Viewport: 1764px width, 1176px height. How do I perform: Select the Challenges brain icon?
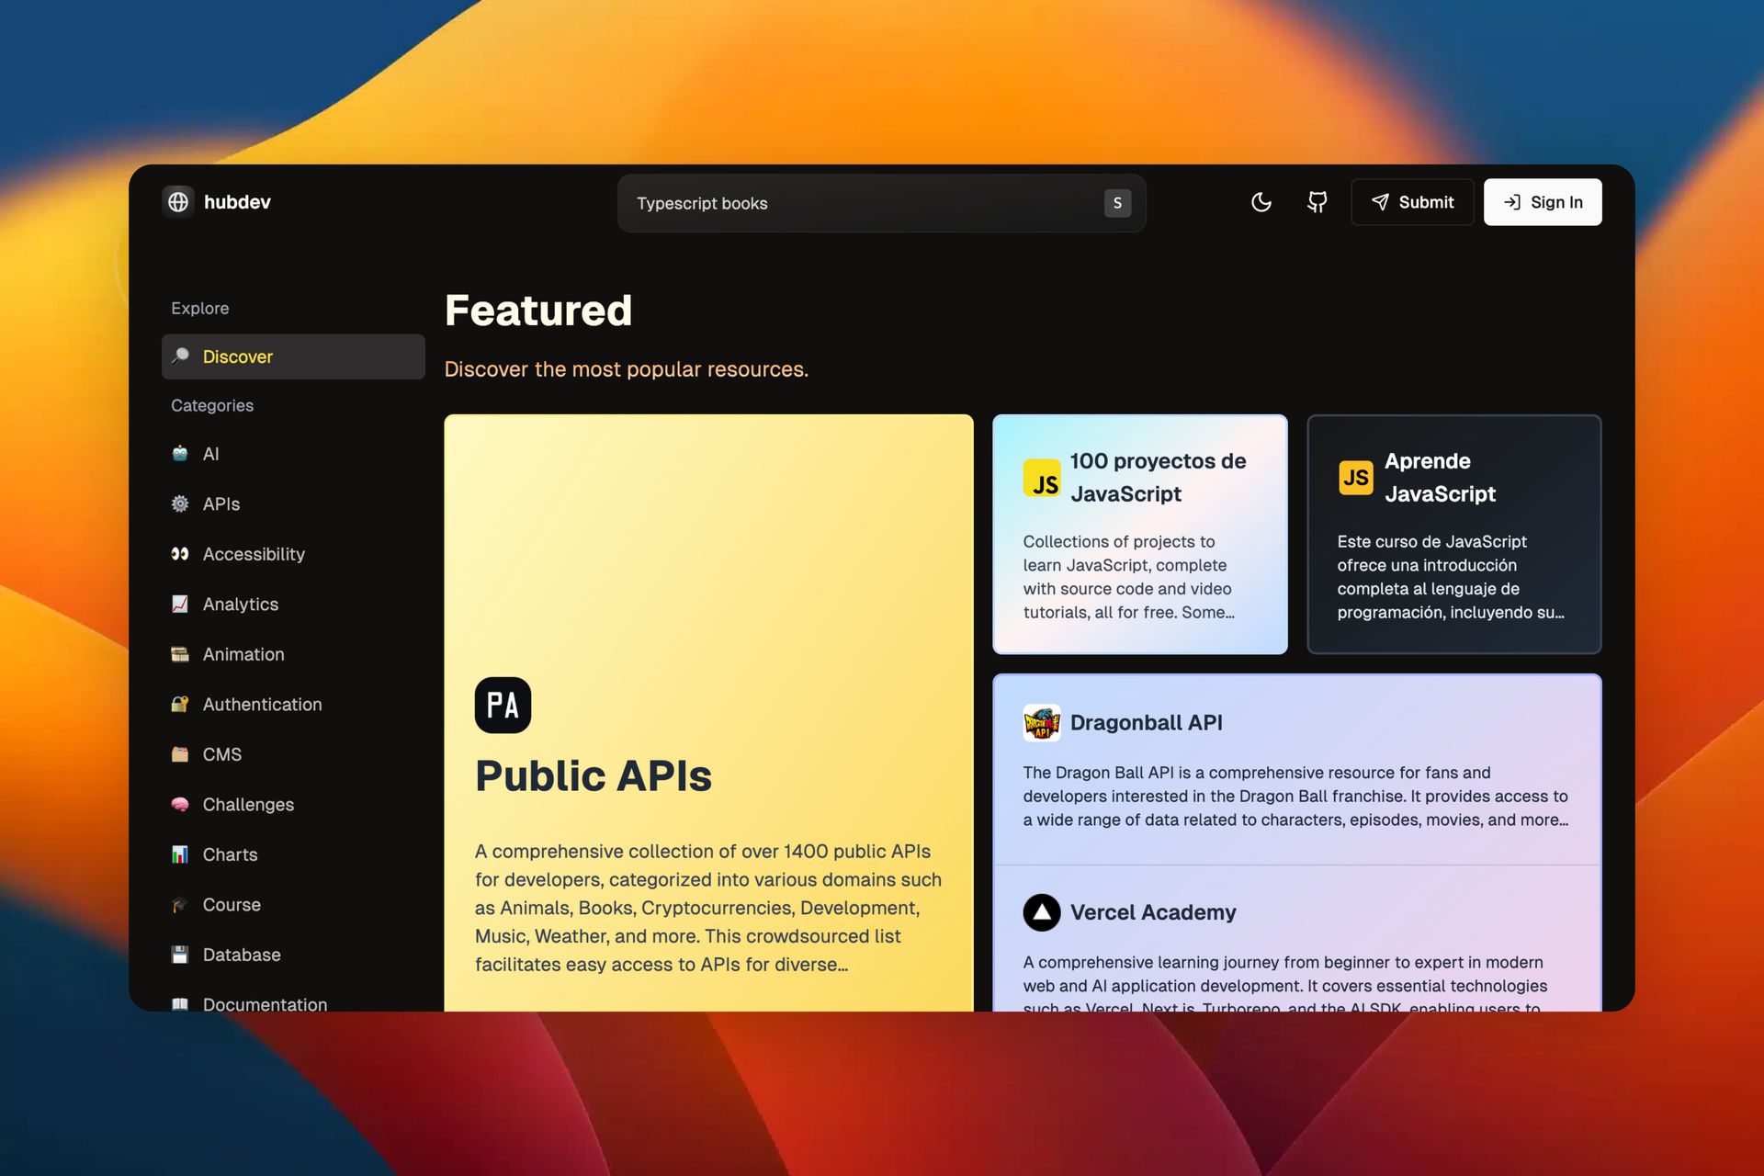[180, 804]
